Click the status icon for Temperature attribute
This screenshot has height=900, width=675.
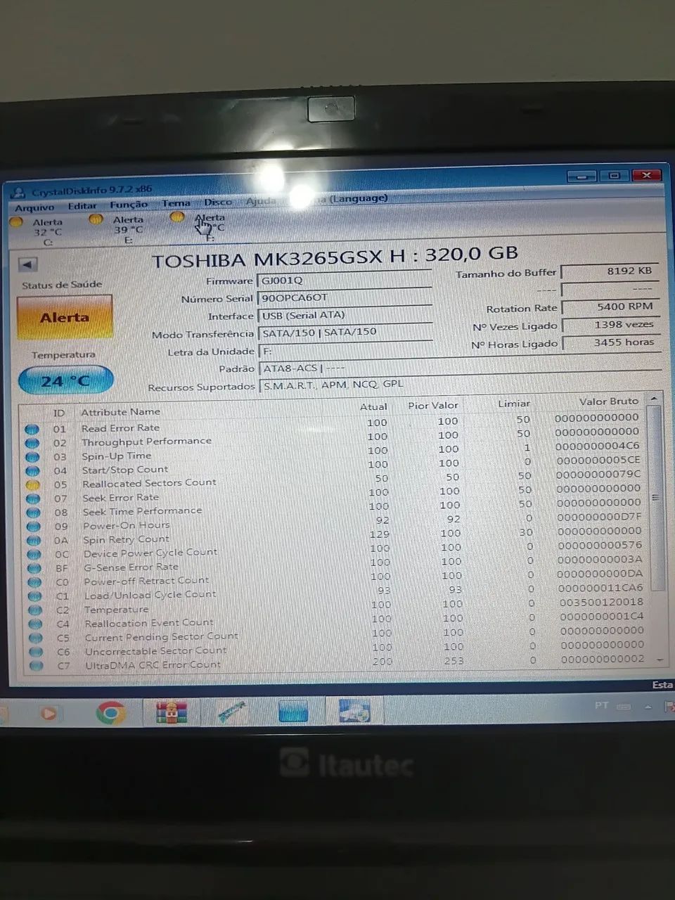point(36,610)
